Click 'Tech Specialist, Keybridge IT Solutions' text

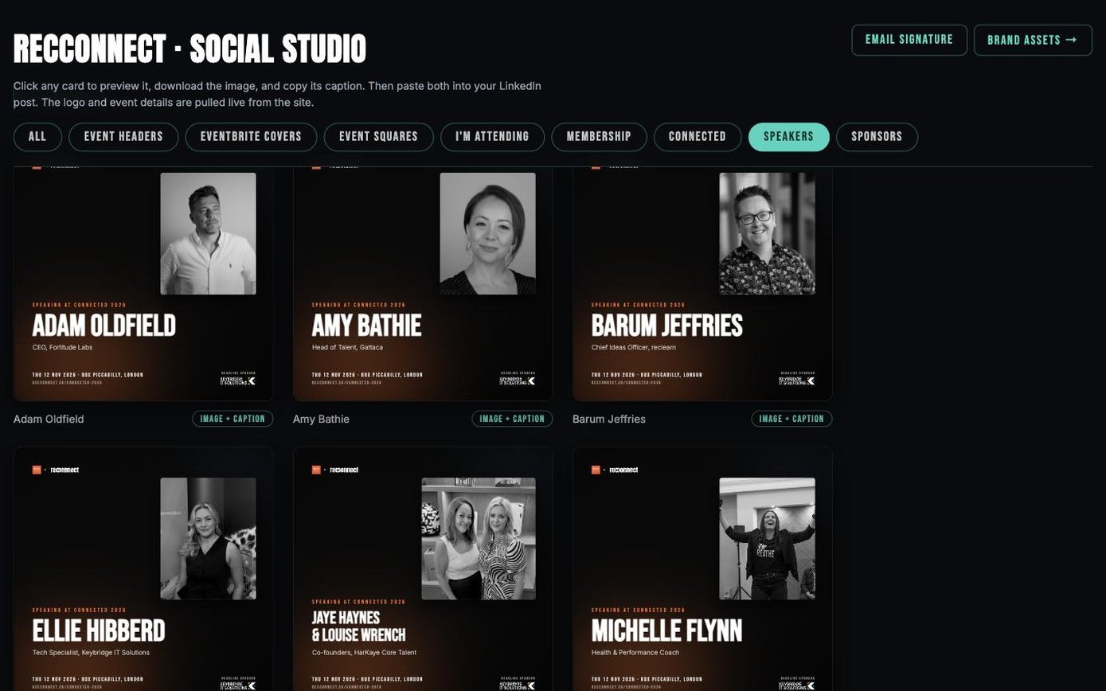(x=91, y=653)
